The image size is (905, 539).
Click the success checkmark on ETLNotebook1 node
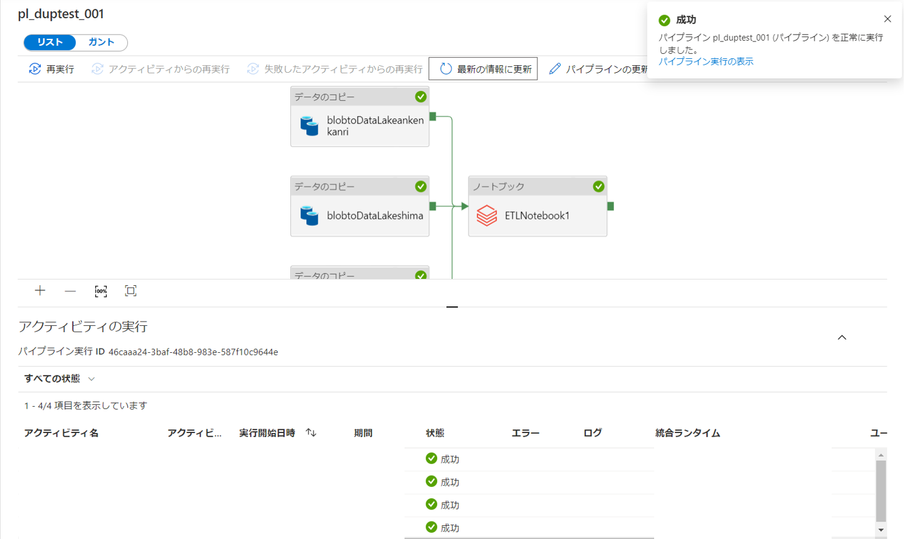pyautogui.click(x=598, y=186)
